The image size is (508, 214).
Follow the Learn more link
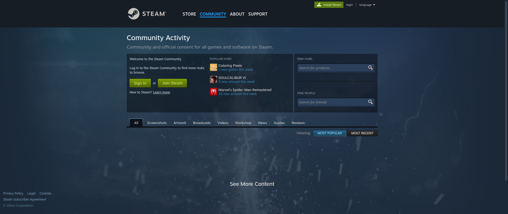coord(161,92)
